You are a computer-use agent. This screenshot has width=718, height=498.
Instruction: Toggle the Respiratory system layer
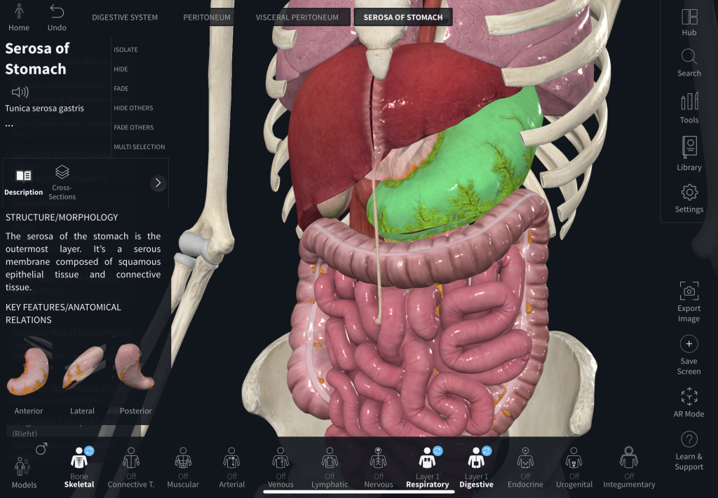[427, 468]
